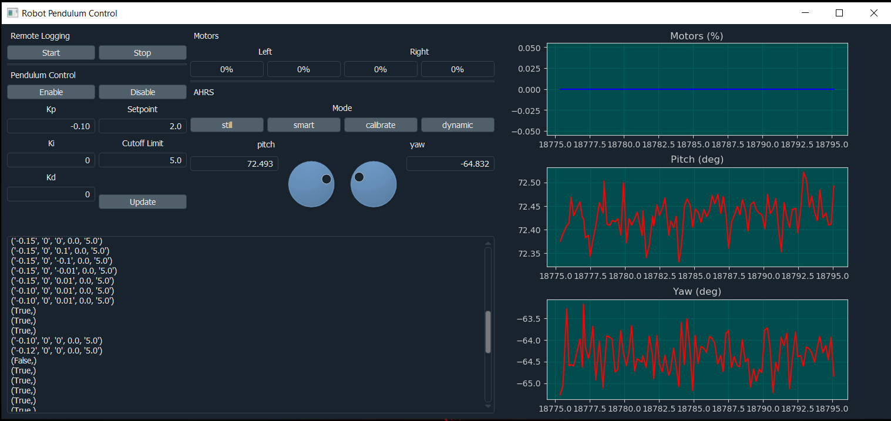891x421 pixels.
Task: Select the still AHRS mode
Action: coord(227,125)
